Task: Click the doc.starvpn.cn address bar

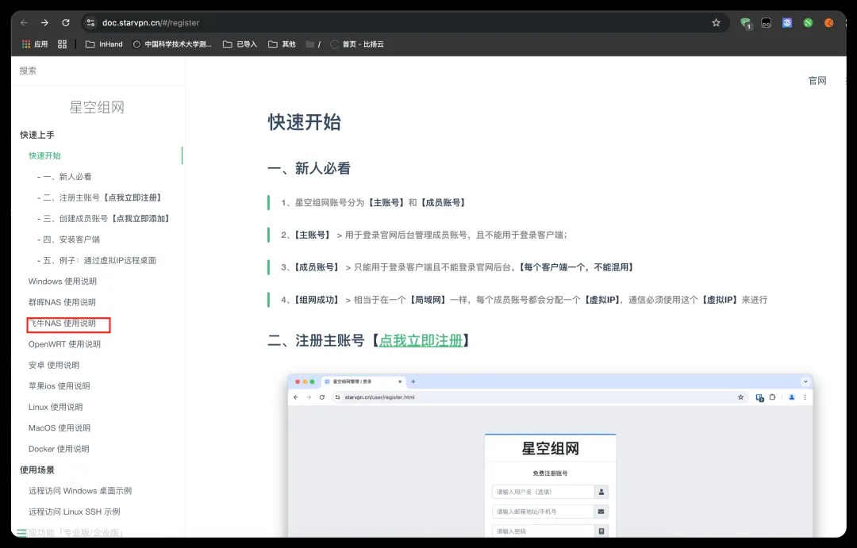Action: click(397, 23)
